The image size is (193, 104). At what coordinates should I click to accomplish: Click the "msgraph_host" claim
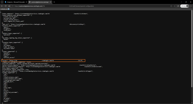(x=9, y=82)
